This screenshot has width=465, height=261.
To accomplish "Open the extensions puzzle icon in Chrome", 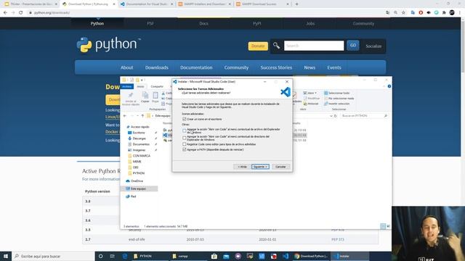I will point(444,13).
